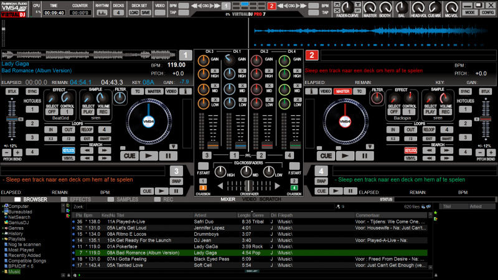
Task: Open the SAMPLES tab
Action: (x=123, y=199)
